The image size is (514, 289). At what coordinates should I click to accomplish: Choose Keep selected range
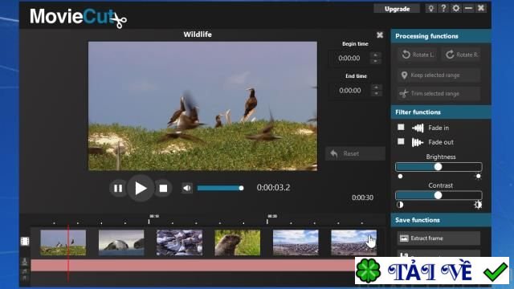point(439,75)
